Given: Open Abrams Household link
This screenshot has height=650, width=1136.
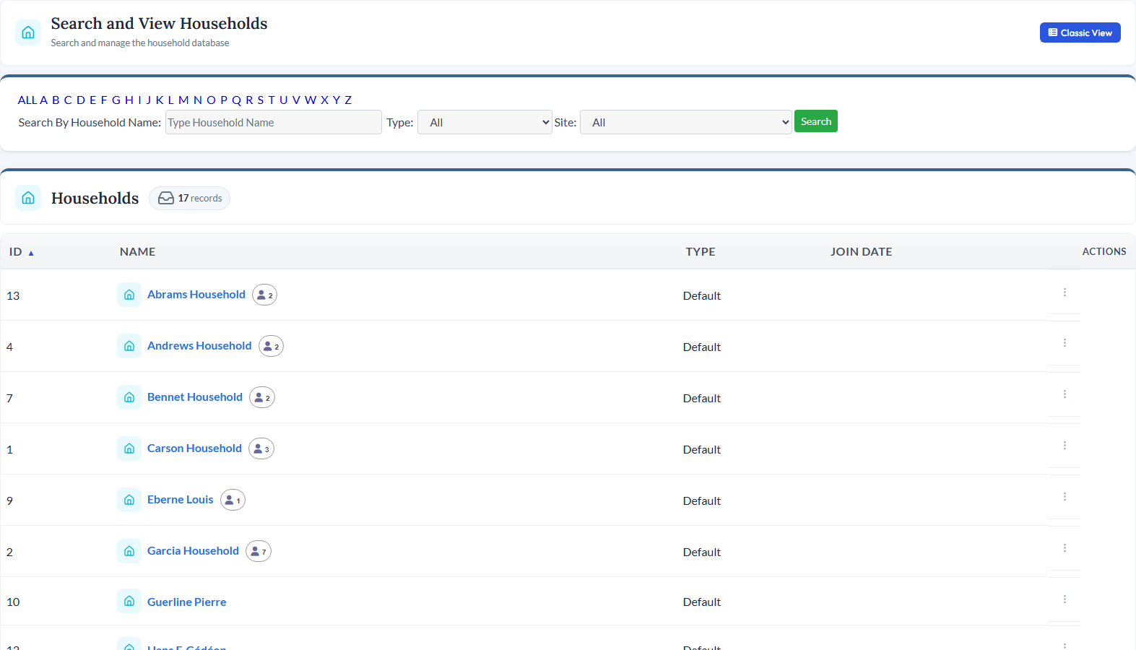Looking at the screenshot, I should coord(196,295).
